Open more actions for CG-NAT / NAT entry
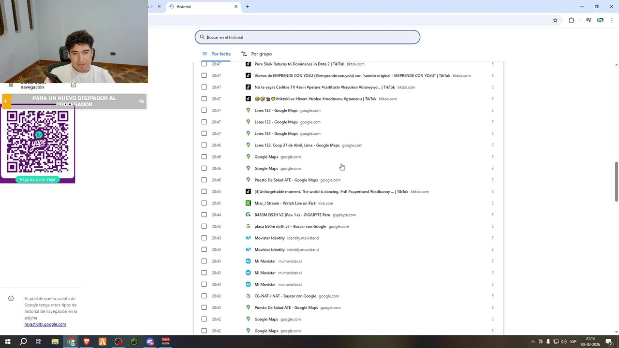Viewport: 619px width, 348px height. (x=493, y=296)
